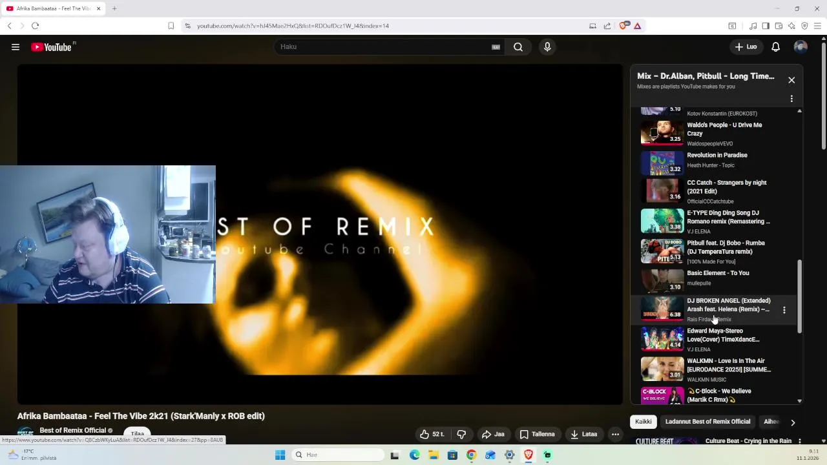Image resolution: width=827 pixels, height=465 pixels.
Task: Open the Windows Start menu
Action: tap(280, 455)
